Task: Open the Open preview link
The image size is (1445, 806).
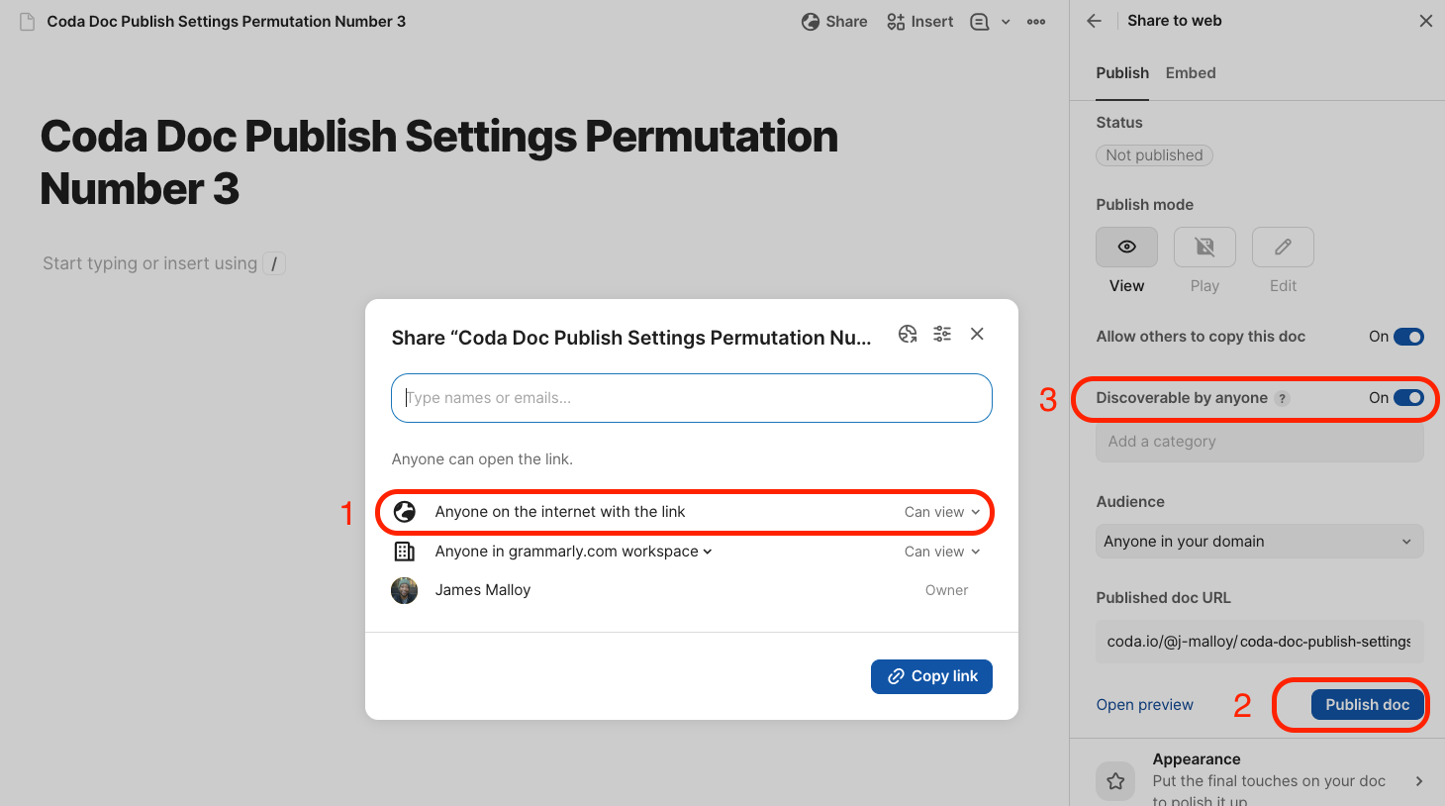Action: (x=1144, y=705)
